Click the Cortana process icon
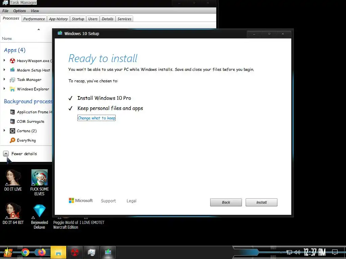 [13, 131]
